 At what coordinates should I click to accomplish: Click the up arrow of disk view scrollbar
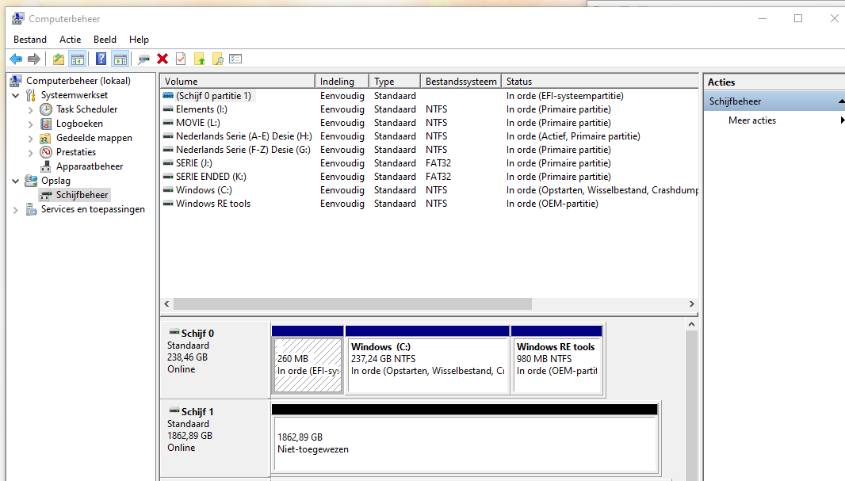[x=691, y=325]
